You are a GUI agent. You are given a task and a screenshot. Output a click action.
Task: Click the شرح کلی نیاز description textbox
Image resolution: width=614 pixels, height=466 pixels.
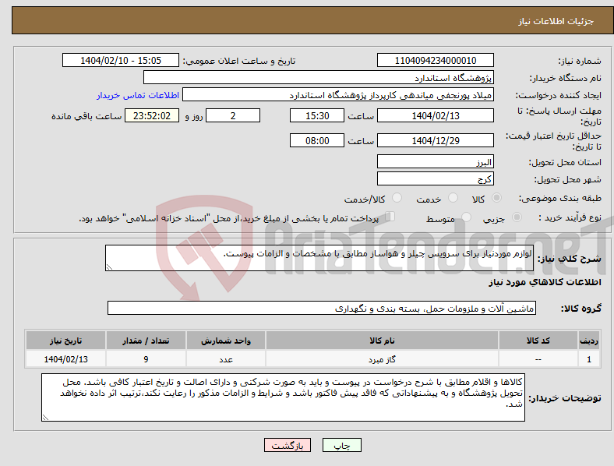pyautogui.click(x=319, y=258)
